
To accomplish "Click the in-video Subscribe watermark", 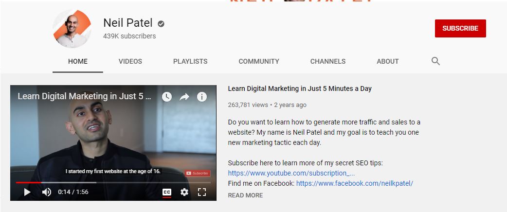I will click(x=198, y=173).
